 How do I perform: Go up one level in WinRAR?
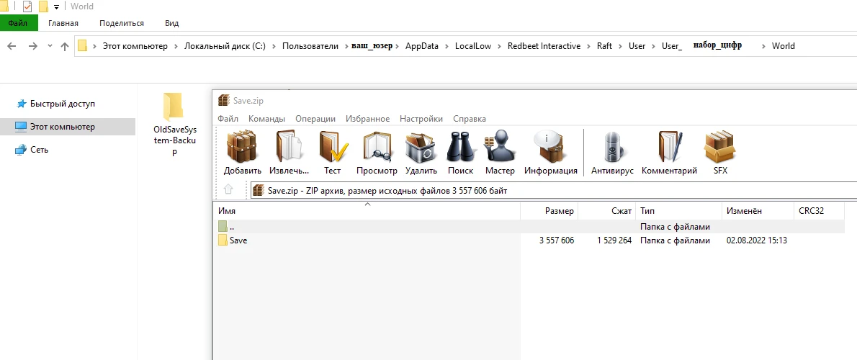click(228, 189)
